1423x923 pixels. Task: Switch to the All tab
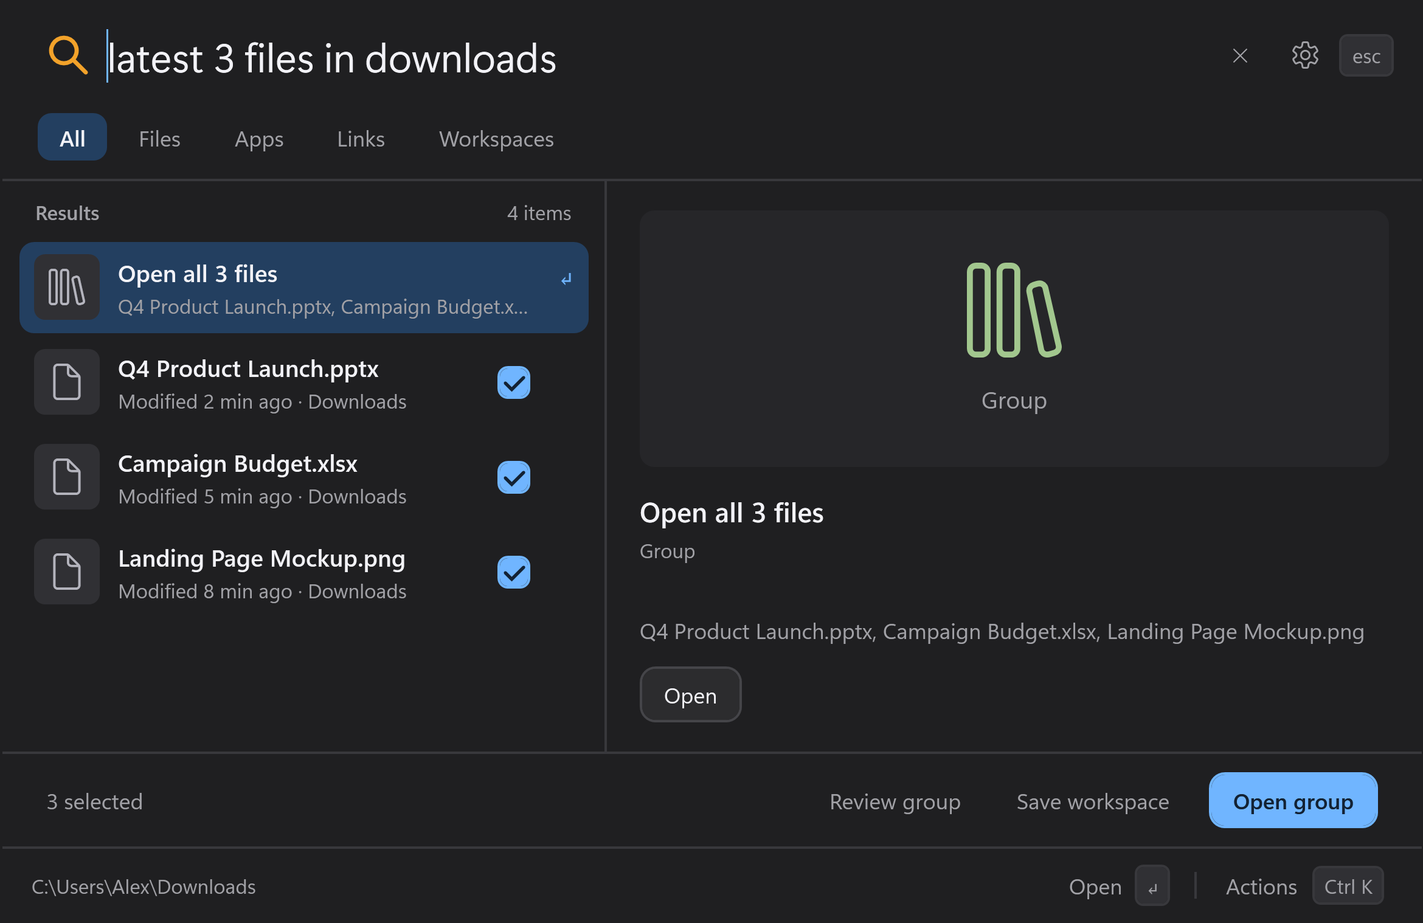[72, 137]
